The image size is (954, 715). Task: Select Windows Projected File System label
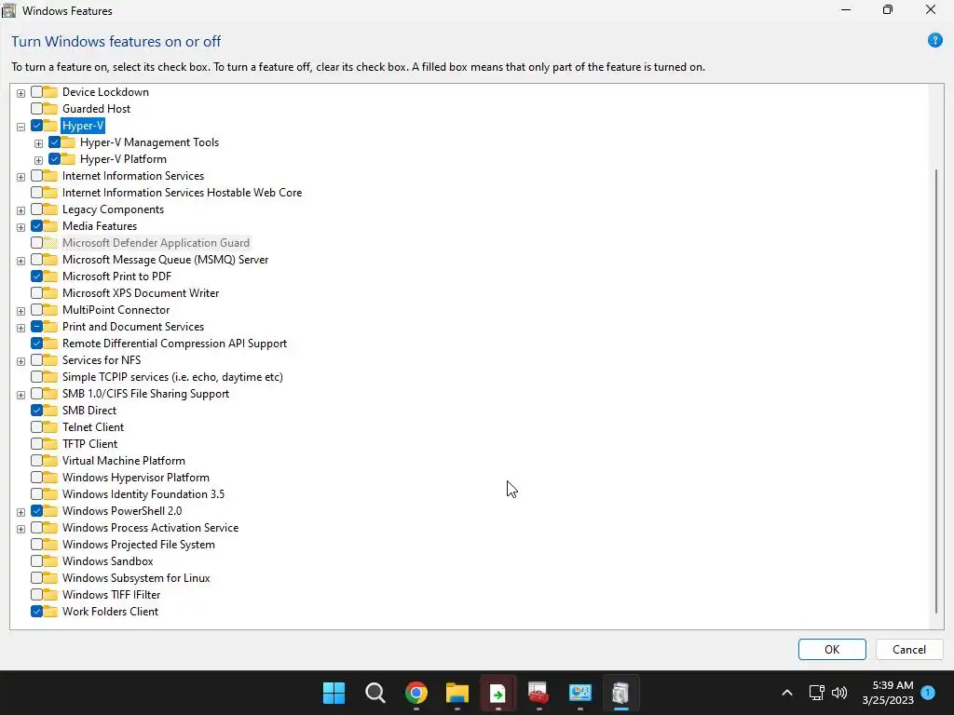coord(138,544)
